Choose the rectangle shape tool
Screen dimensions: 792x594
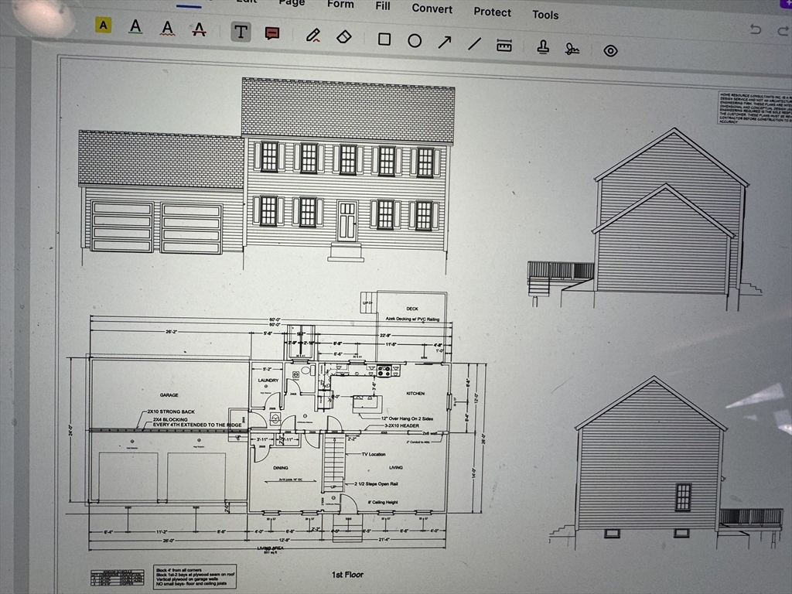pyautogui.click(x=384, y=39)
